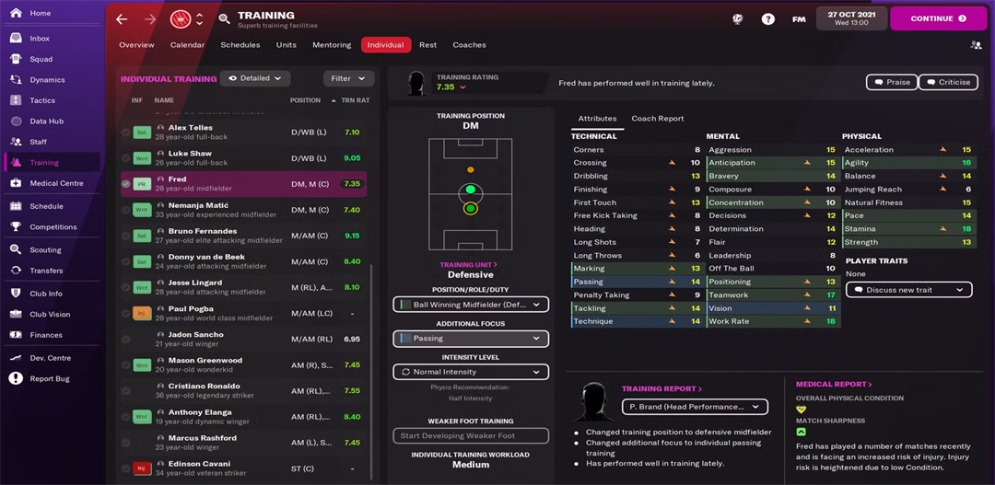Open the club switcher up-down chevrons
The width and height of the screenshot is (995, 485).
199,19
